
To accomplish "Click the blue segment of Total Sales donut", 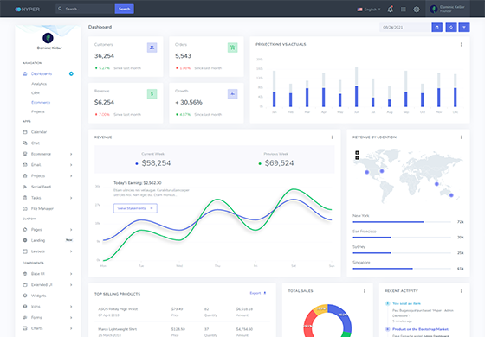I will (343, 318).
